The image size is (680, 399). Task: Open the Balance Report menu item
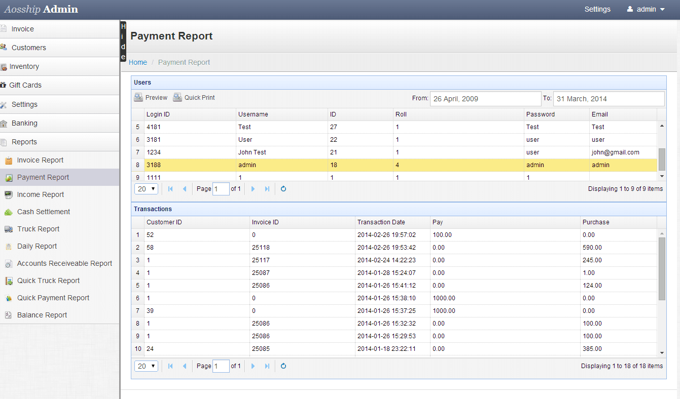[59, 315]
